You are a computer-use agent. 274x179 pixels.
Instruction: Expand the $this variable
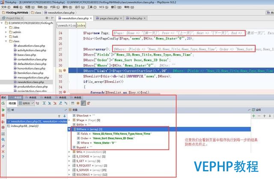tap(69, 152)
